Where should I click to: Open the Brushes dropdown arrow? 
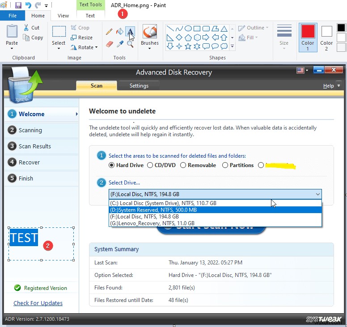pyautogui.click(x=150, y=48)
